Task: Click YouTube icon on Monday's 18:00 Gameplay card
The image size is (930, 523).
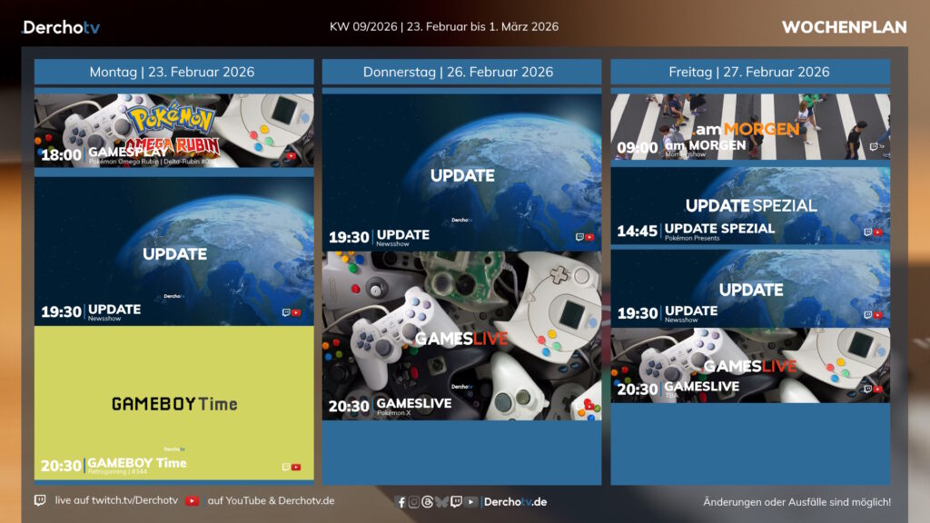Action: (292, 156)
